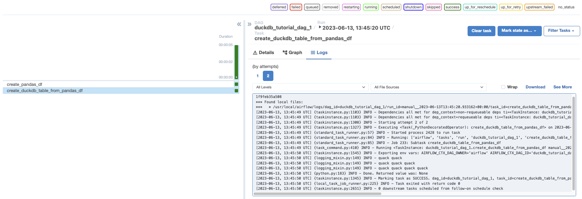Screen dimensions: 582x199
Task: Open the All Levels dropdown
Action: (x=310, y=87)
